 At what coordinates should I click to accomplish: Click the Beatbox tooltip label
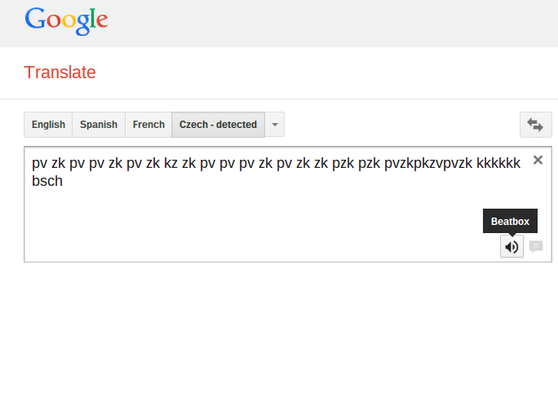tap(510, 221)
